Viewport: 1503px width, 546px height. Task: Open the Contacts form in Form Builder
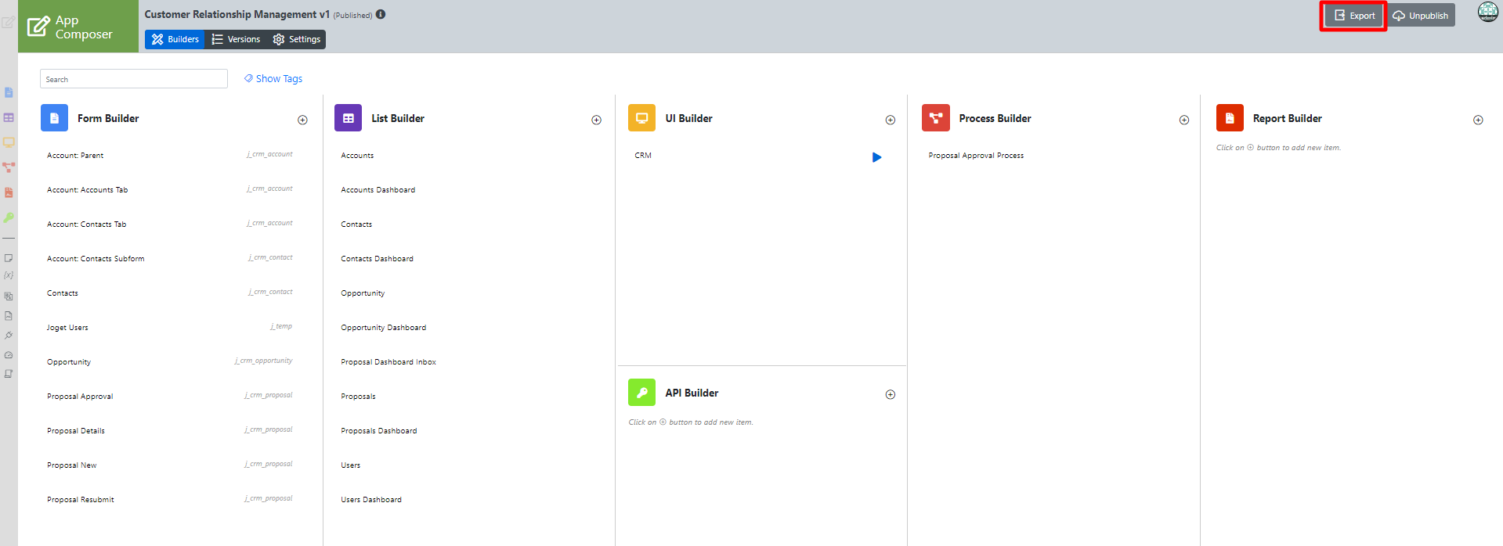[63, 293]
